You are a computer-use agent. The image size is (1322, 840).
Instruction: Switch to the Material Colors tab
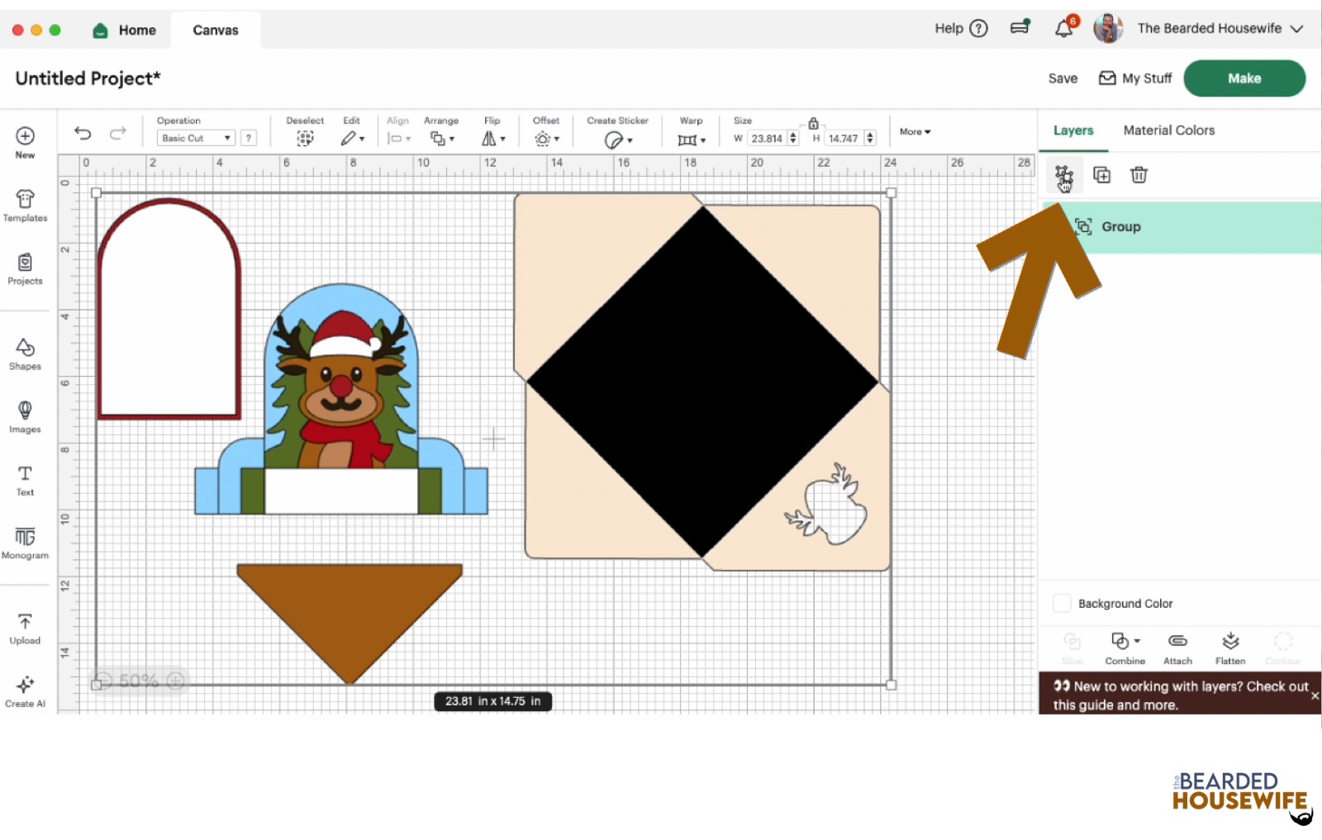pyautogui.click(x=1168, y=131)
